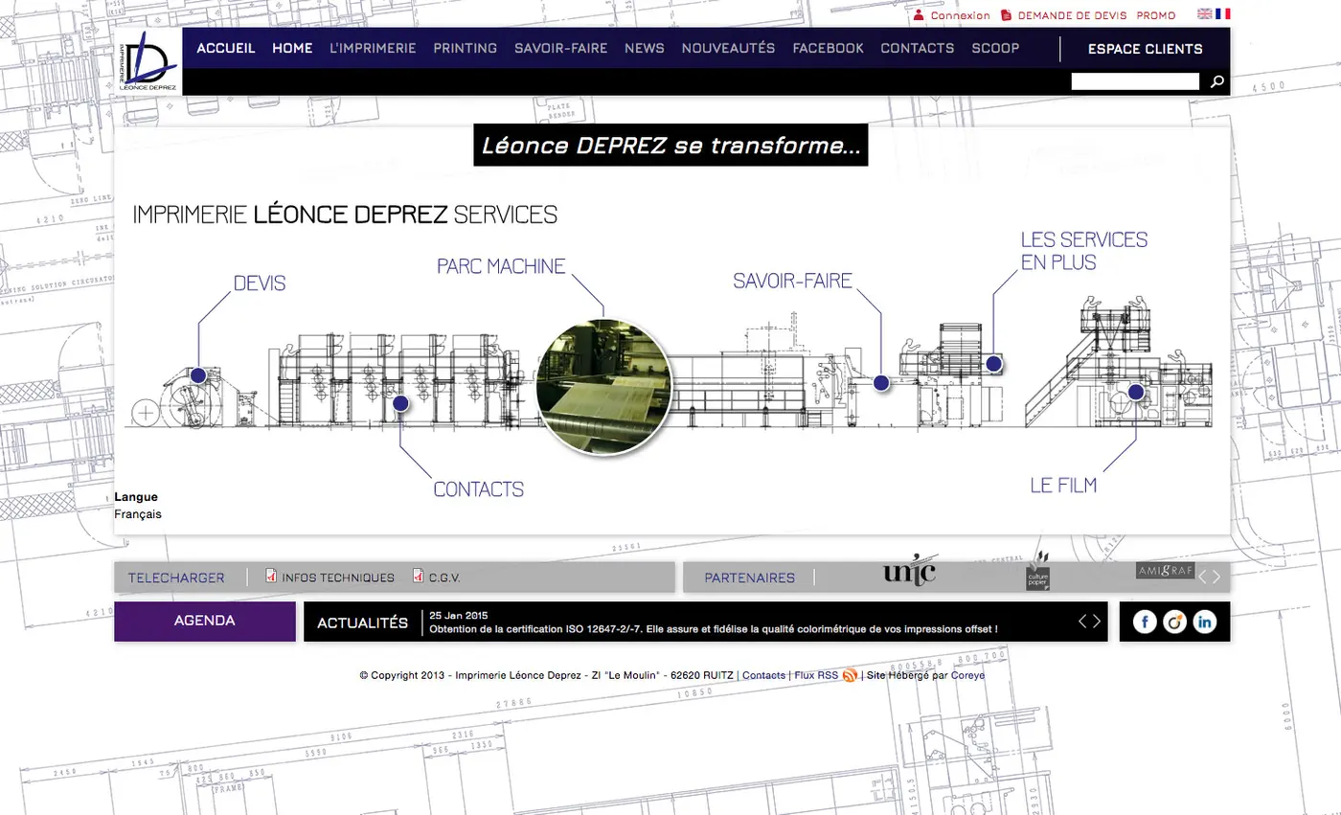
Task: Click the PDF icon beside C.G.V.
Action: 418,577
